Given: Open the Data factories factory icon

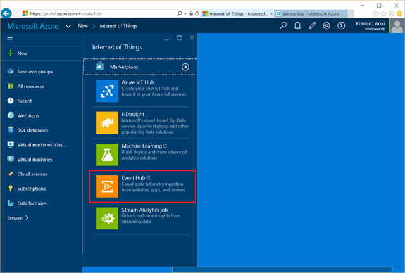Looking at the screenshot, I should (x=10, y=203).
